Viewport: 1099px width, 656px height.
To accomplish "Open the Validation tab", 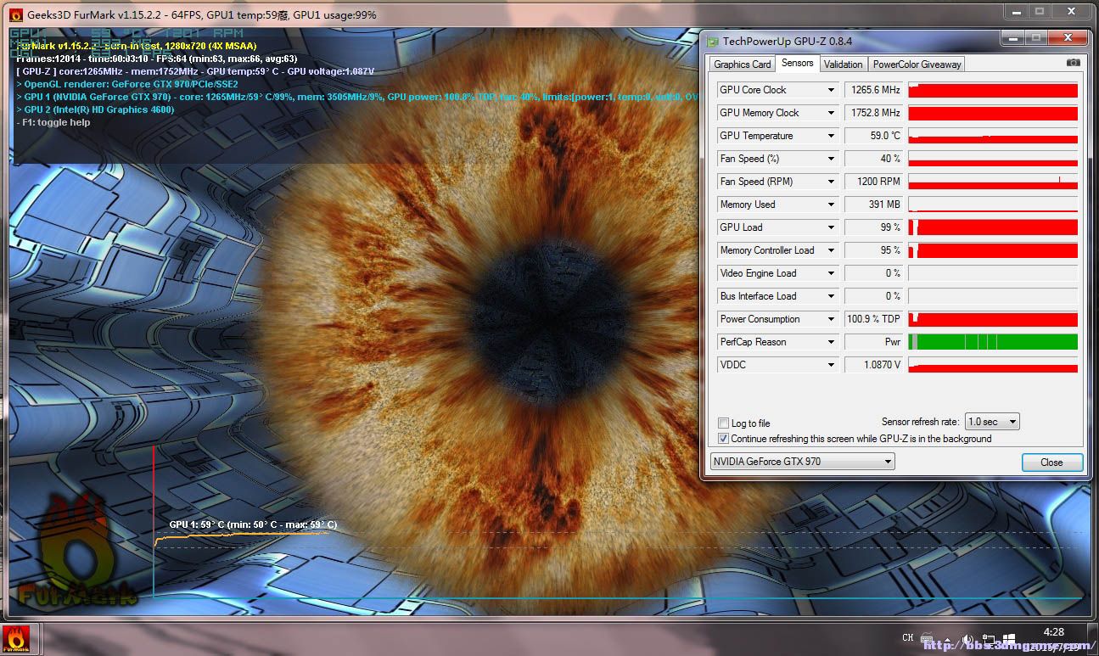I will (843, 64).
